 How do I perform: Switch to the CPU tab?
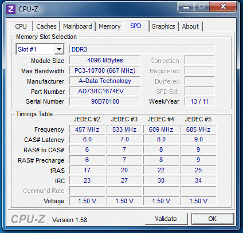(x=21, y=26)
